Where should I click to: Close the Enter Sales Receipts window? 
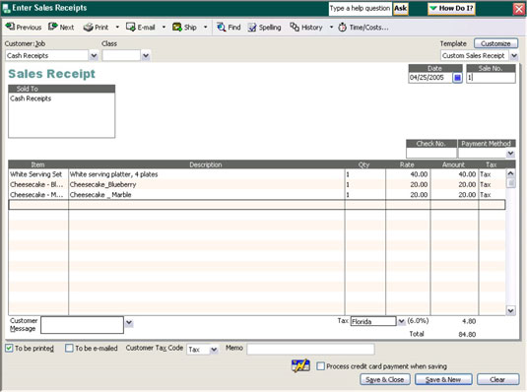click(518, 9)
